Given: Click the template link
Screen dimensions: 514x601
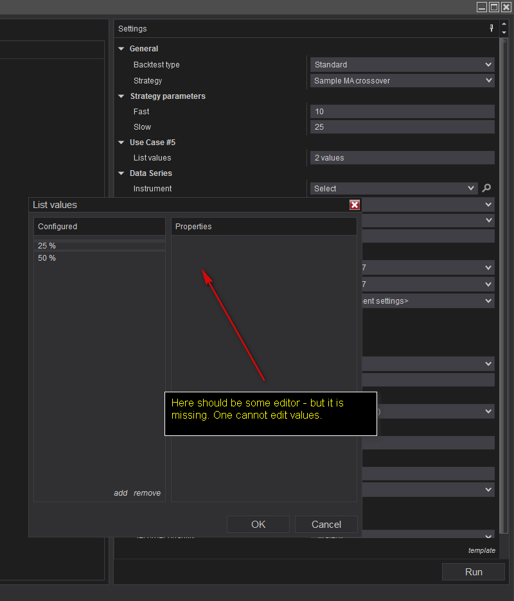Looking at the screenshot, I should click(481, 550).
